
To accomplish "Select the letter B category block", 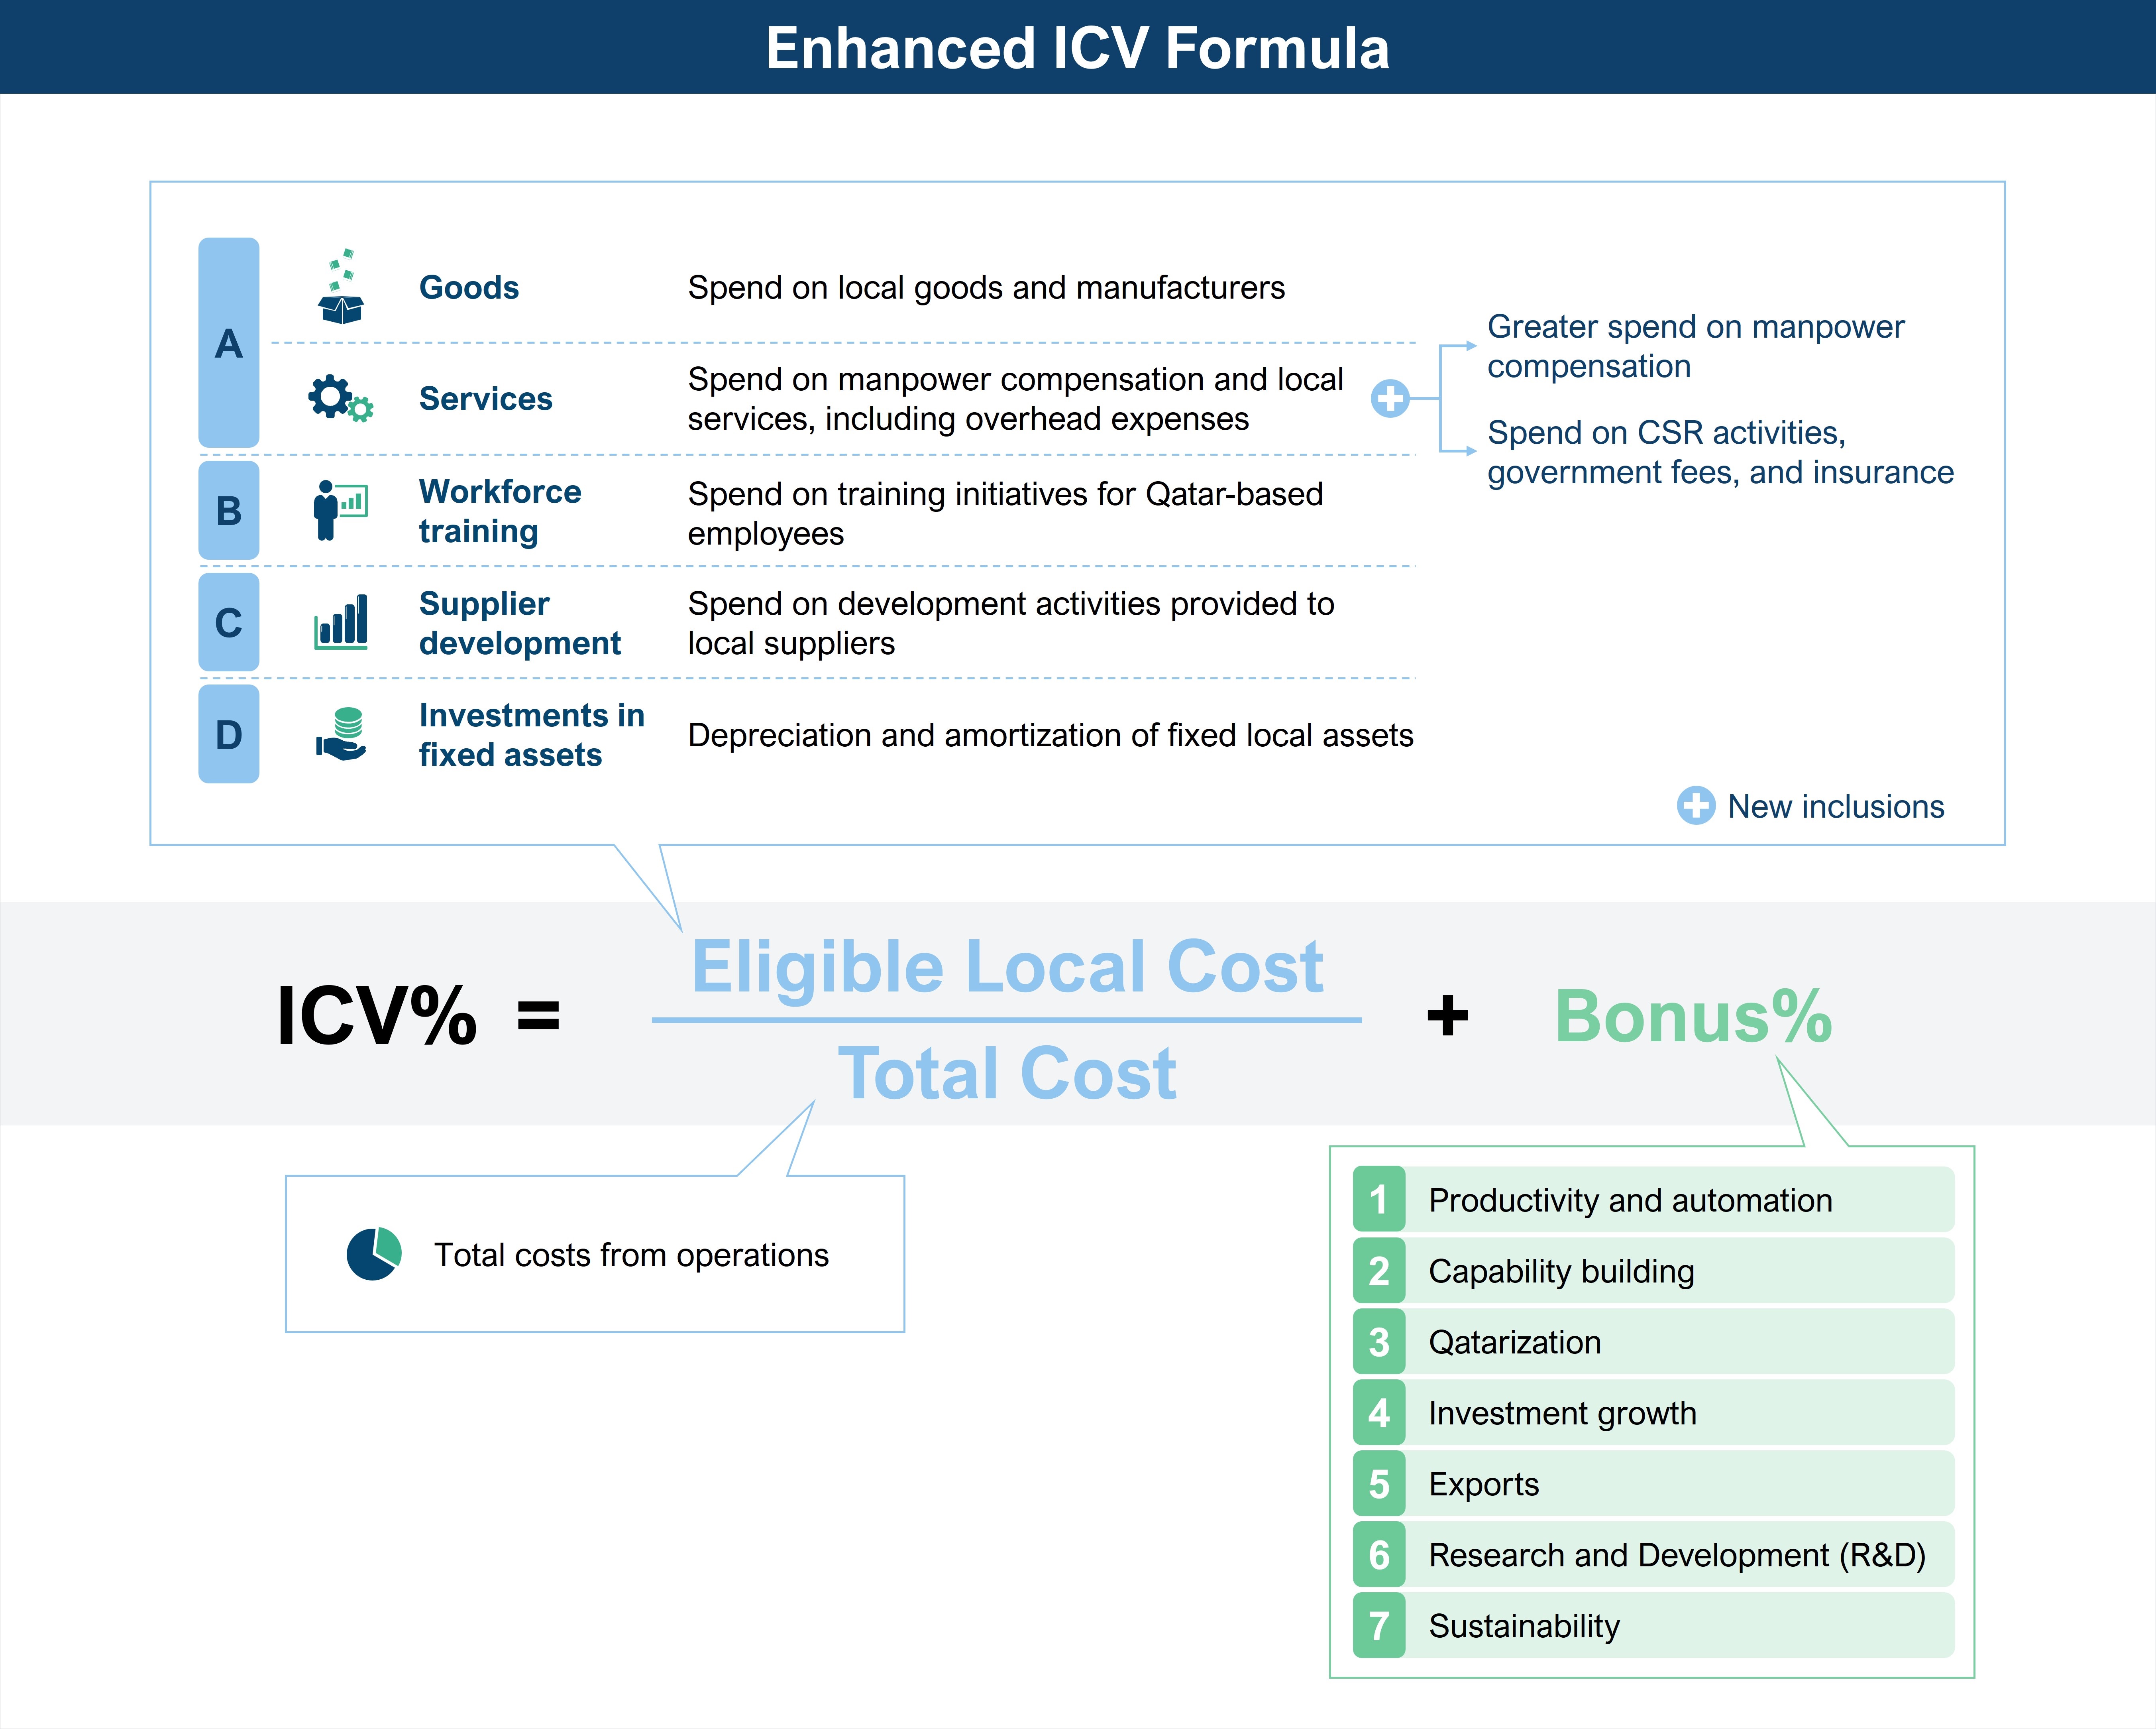I will point(229,510).
